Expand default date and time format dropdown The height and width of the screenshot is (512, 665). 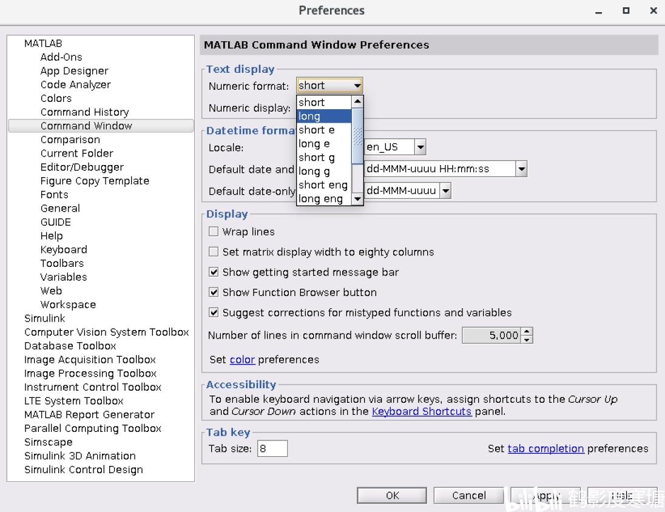(x=521, y=169)
